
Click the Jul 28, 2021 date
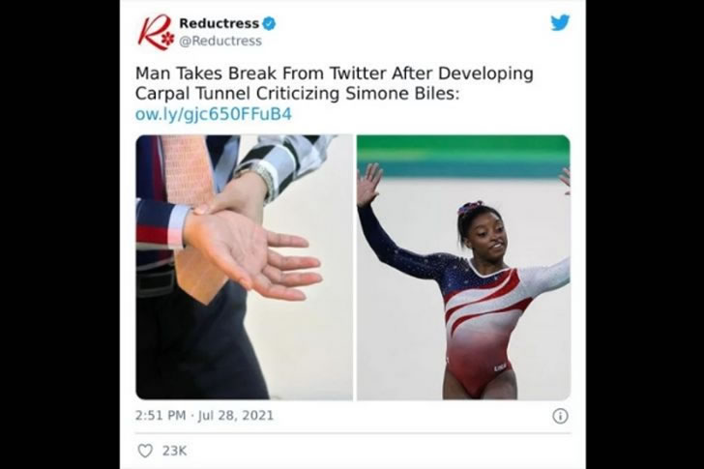pyautogui.click(x=236, y=415)
